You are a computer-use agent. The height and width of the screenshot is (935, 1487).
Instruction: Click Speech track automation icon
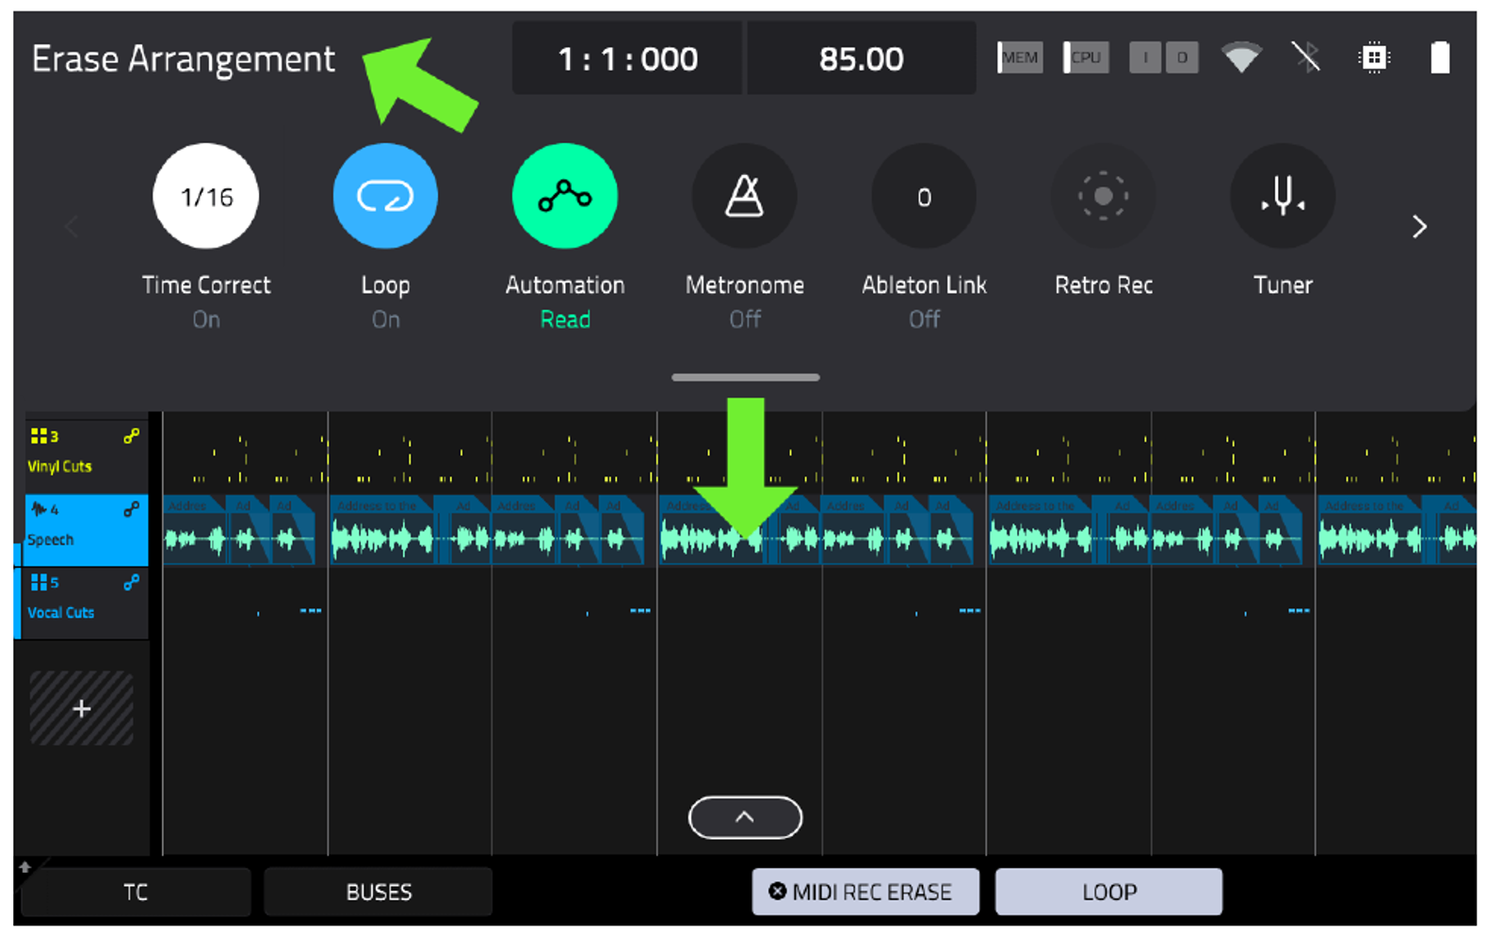[x=132, y=509]
